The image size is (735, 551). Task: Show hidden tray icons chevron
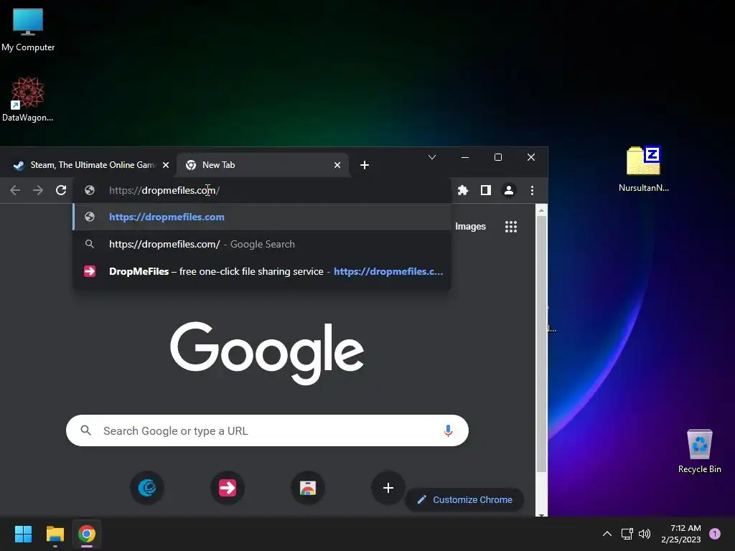[607, 534]
